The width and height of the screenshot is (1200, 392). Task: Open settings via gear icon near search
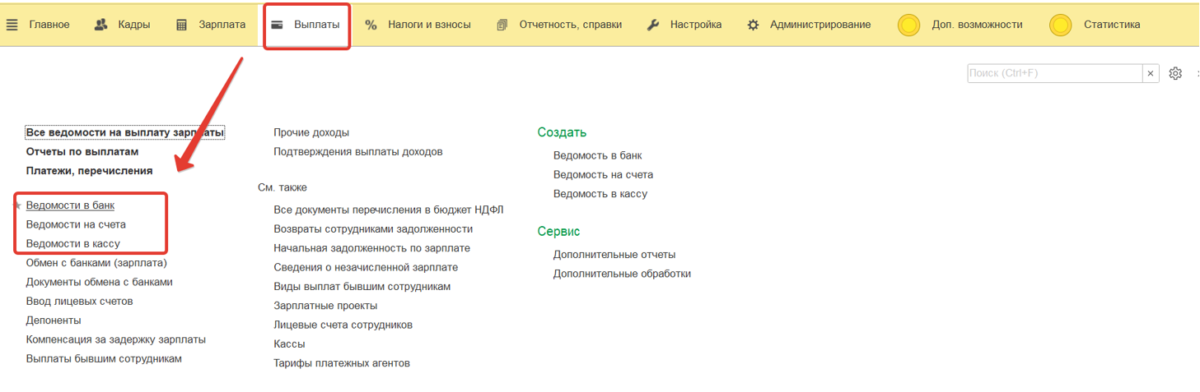pos(1175,73)
